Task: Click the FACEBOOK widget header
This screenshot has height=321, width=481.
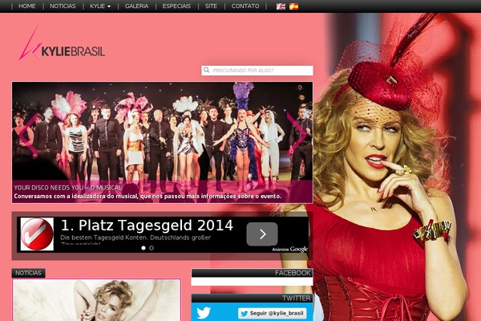Action: (x=252, y=273)
